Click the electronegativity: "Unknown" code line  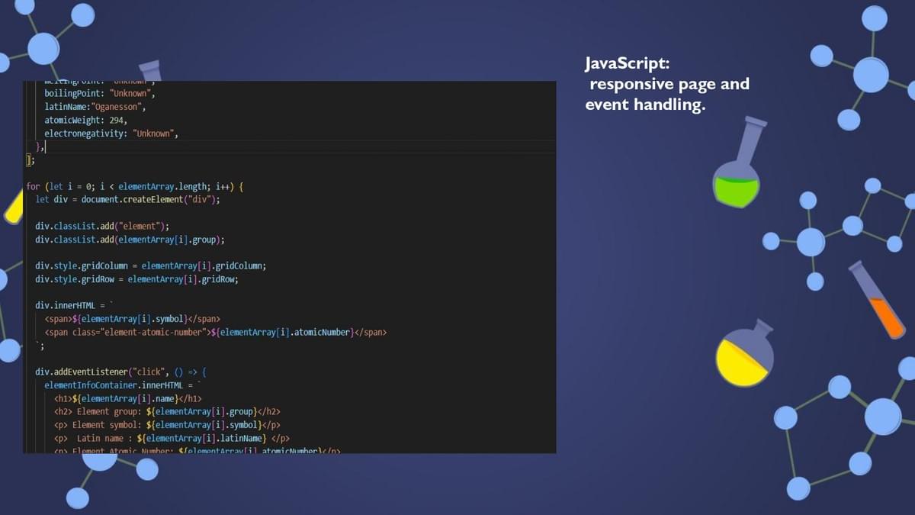111,134
